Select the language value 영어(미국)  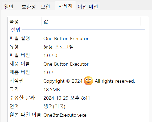click(54, 106)
